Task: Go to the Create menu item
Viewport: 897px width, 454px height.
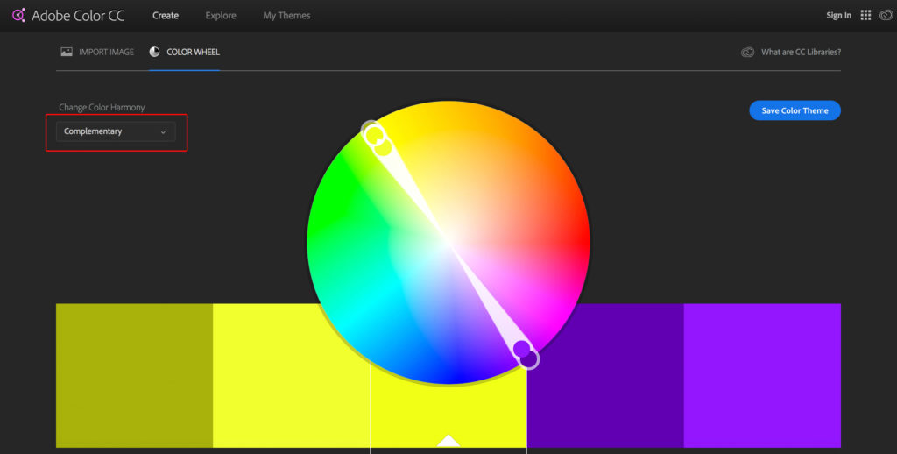Action: [166, 16]
